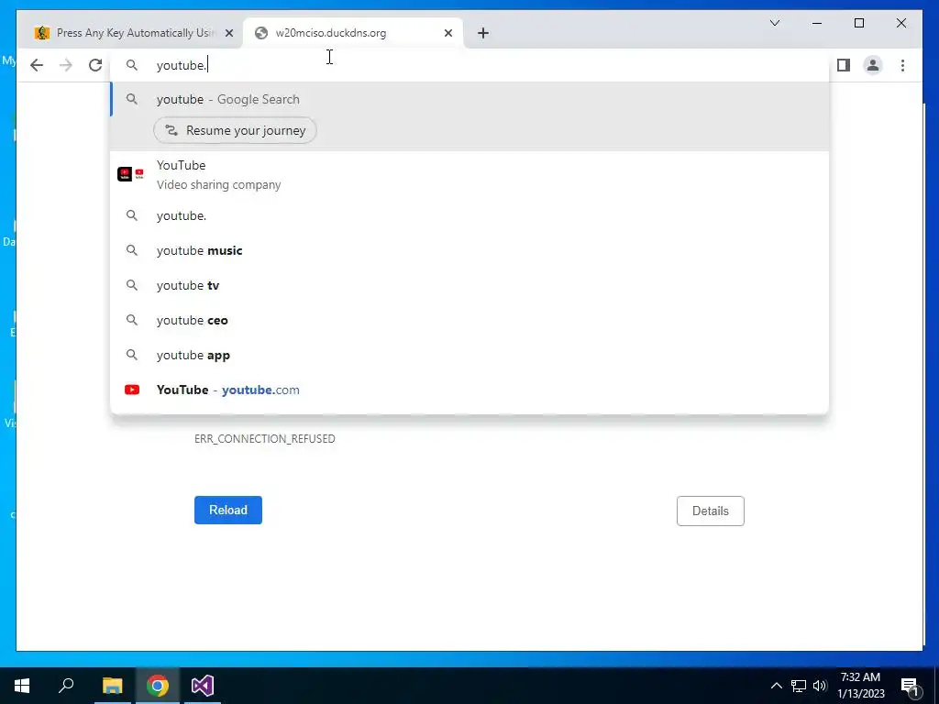This screenshot has width=939, height=704.
Task: Open the profile avatar menu
Action: point(873,65)
